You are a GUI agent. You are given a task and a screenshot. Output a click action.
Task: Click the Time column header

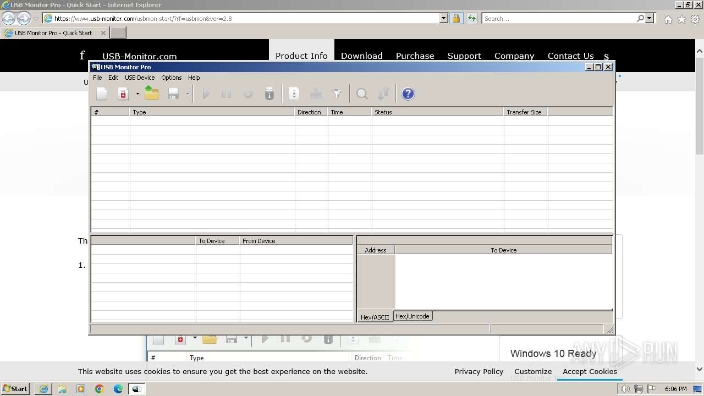350,112
